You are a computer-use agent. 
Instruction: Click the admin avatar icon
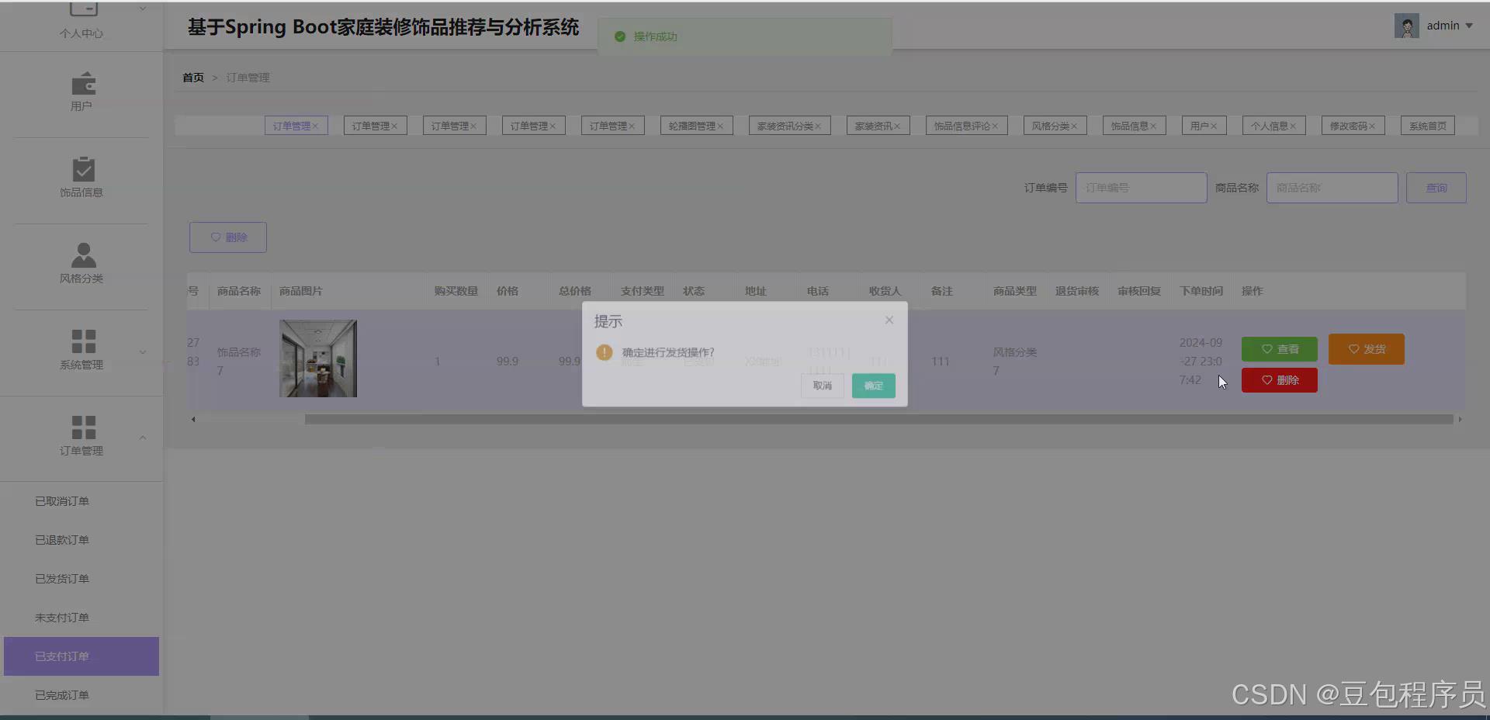point(1406,25)
